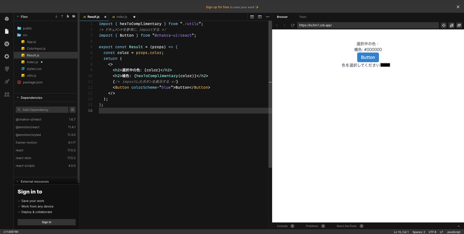
Task: Open configuration gear in sidebar
Action: [x=7, y=56]
